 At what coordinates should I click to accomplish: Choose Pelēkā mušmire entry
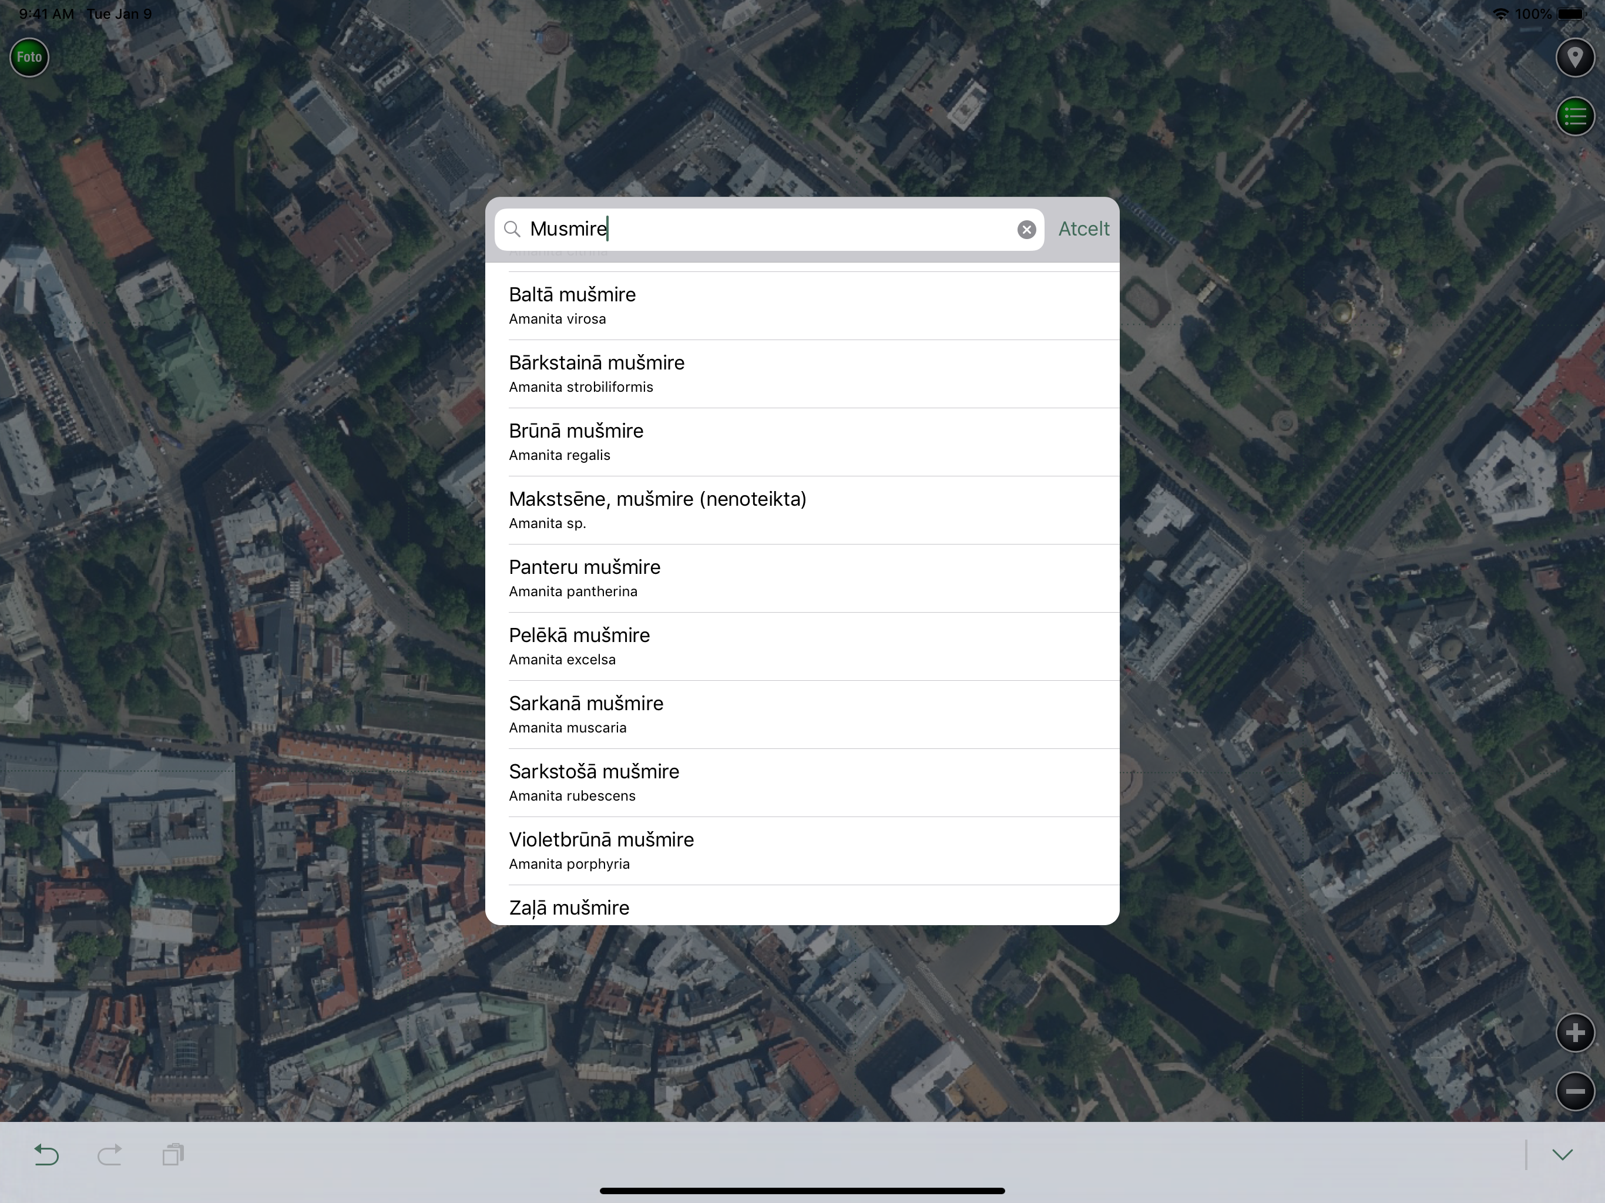tap(802, 647)
